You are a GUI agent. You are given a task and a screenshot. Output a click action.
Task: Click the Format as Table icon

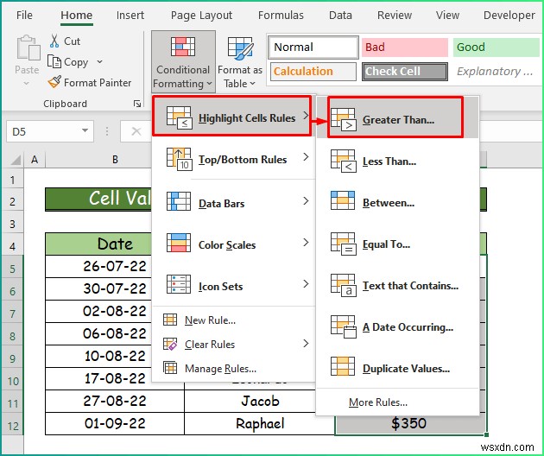(240, 47)
